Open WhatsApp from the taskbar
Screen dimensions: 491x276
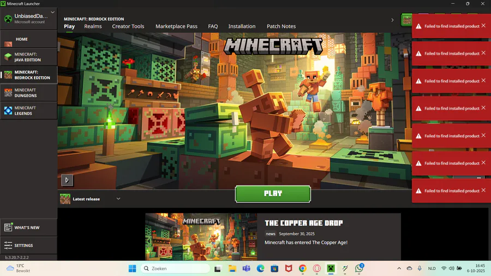pyautogui.click(x=359, y=268)
